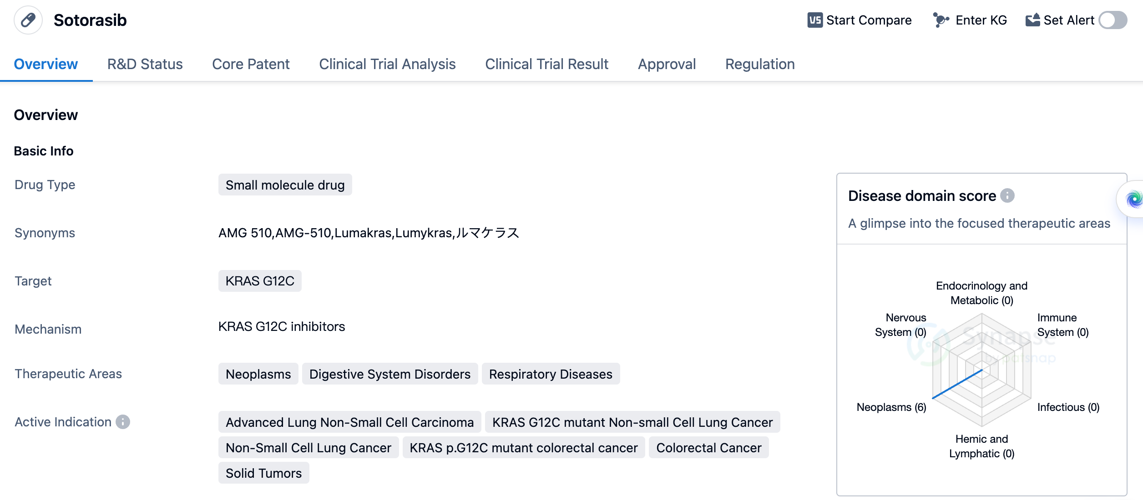The height and width of the screenshot is (500, 1143).
Task: Click the Start Compare VS icon
Action: pos(814,20)
